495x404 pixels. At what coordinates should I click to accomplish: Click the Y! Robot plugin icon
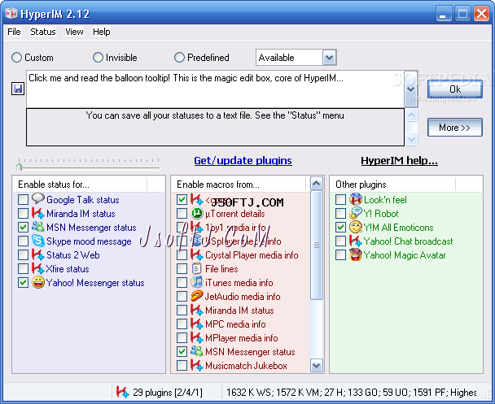pyautogui.click(x=356, y=213)
